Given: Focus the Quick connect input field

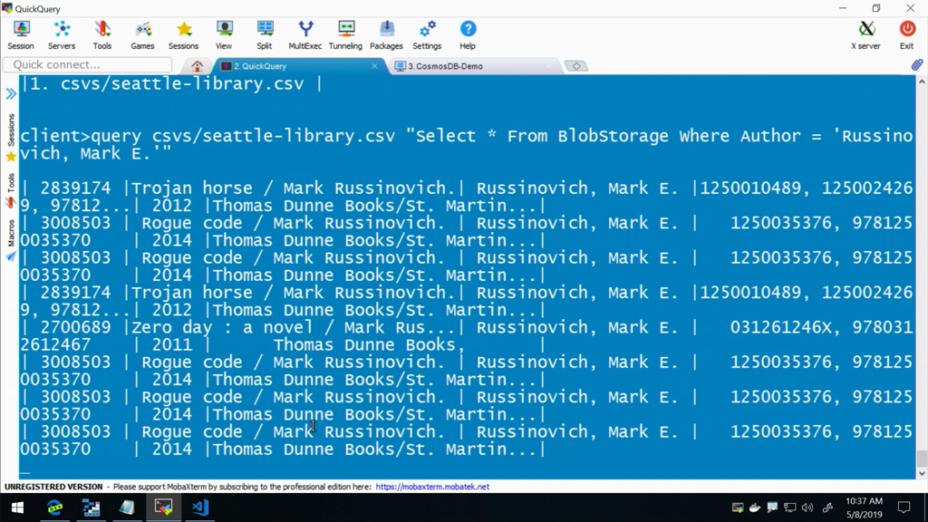Looking at the screenshot, I should pos(88,64).
